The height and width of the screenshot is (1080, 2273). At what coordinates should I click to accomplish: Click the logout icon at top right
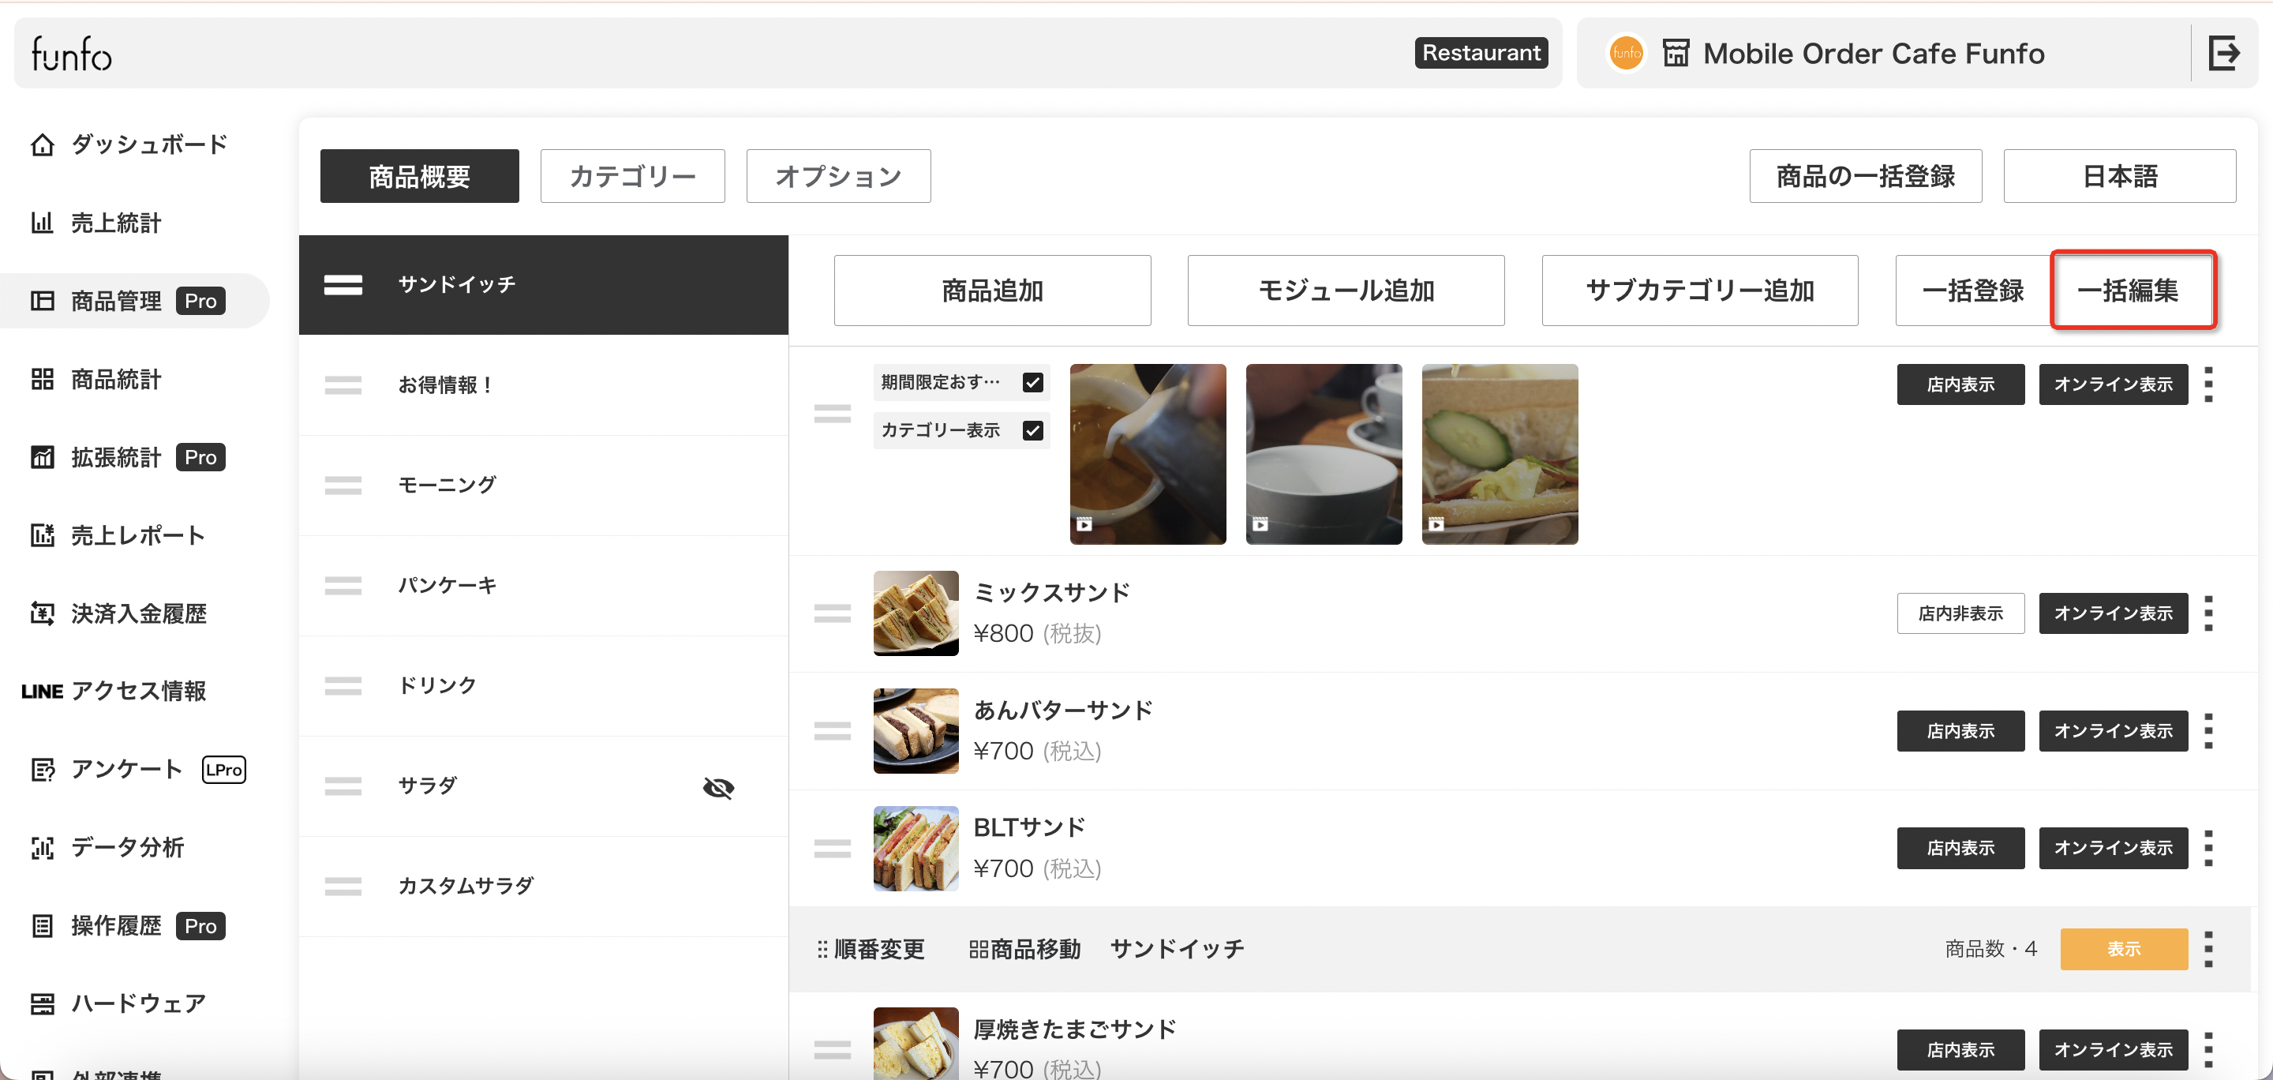[x=2225, y=53]
